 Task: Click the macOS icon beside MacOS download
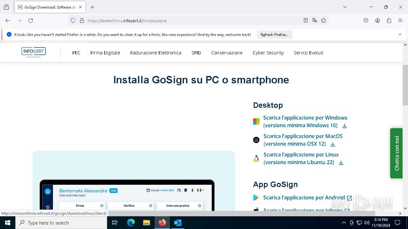256,140
